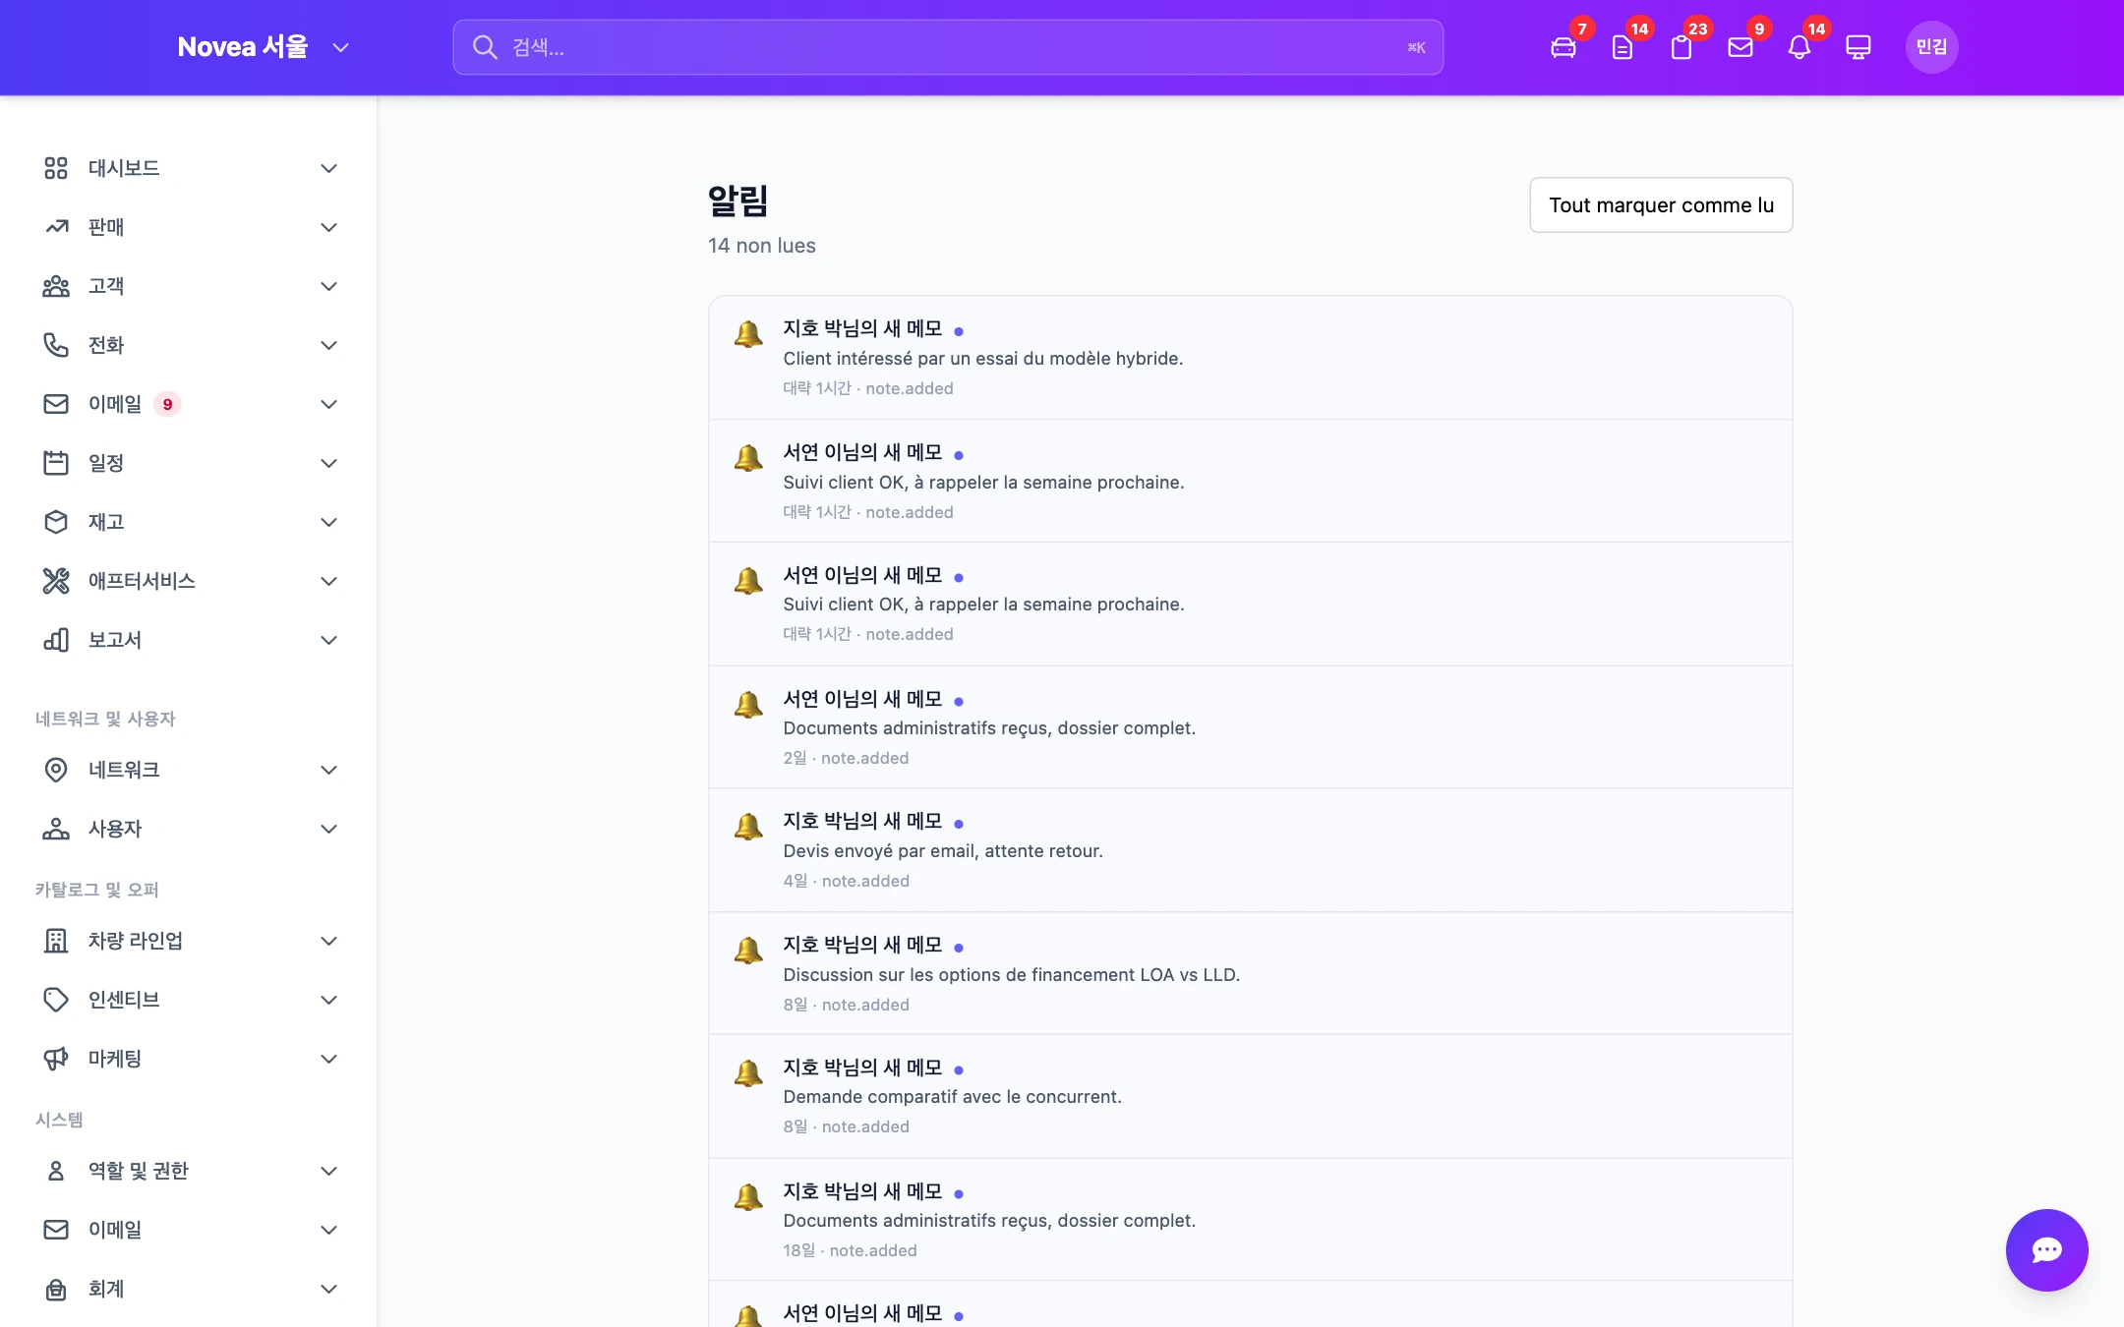Open the vehicles car icon with badge 7
This screenshot has height=1327, width=2124.
click(1563, 47)
